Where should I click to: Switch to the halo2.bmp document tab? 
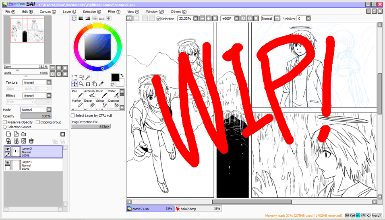[x=198, y=209]
